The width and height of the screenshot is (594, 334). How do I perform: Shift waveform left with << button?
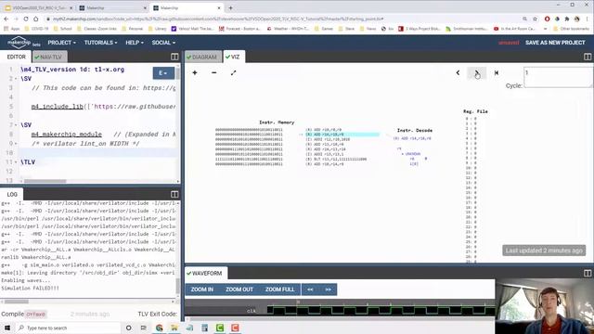tap(310, 289)
